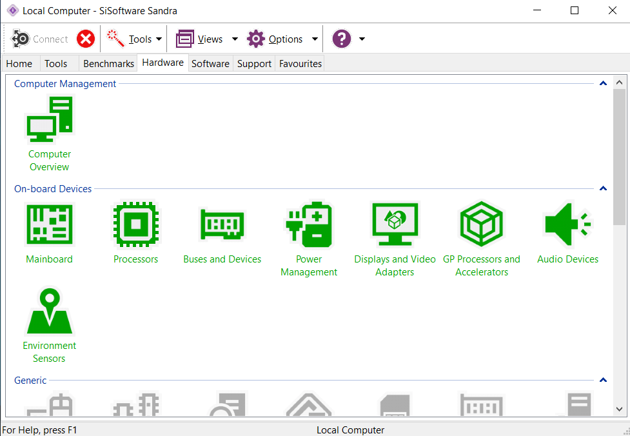
Task: Open Buses and Devices
Action: tap(222, 224)
